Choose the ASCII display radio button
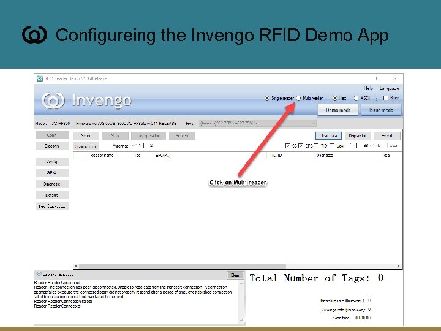This screenshot has height=331, width=441. tap(356, 98)
